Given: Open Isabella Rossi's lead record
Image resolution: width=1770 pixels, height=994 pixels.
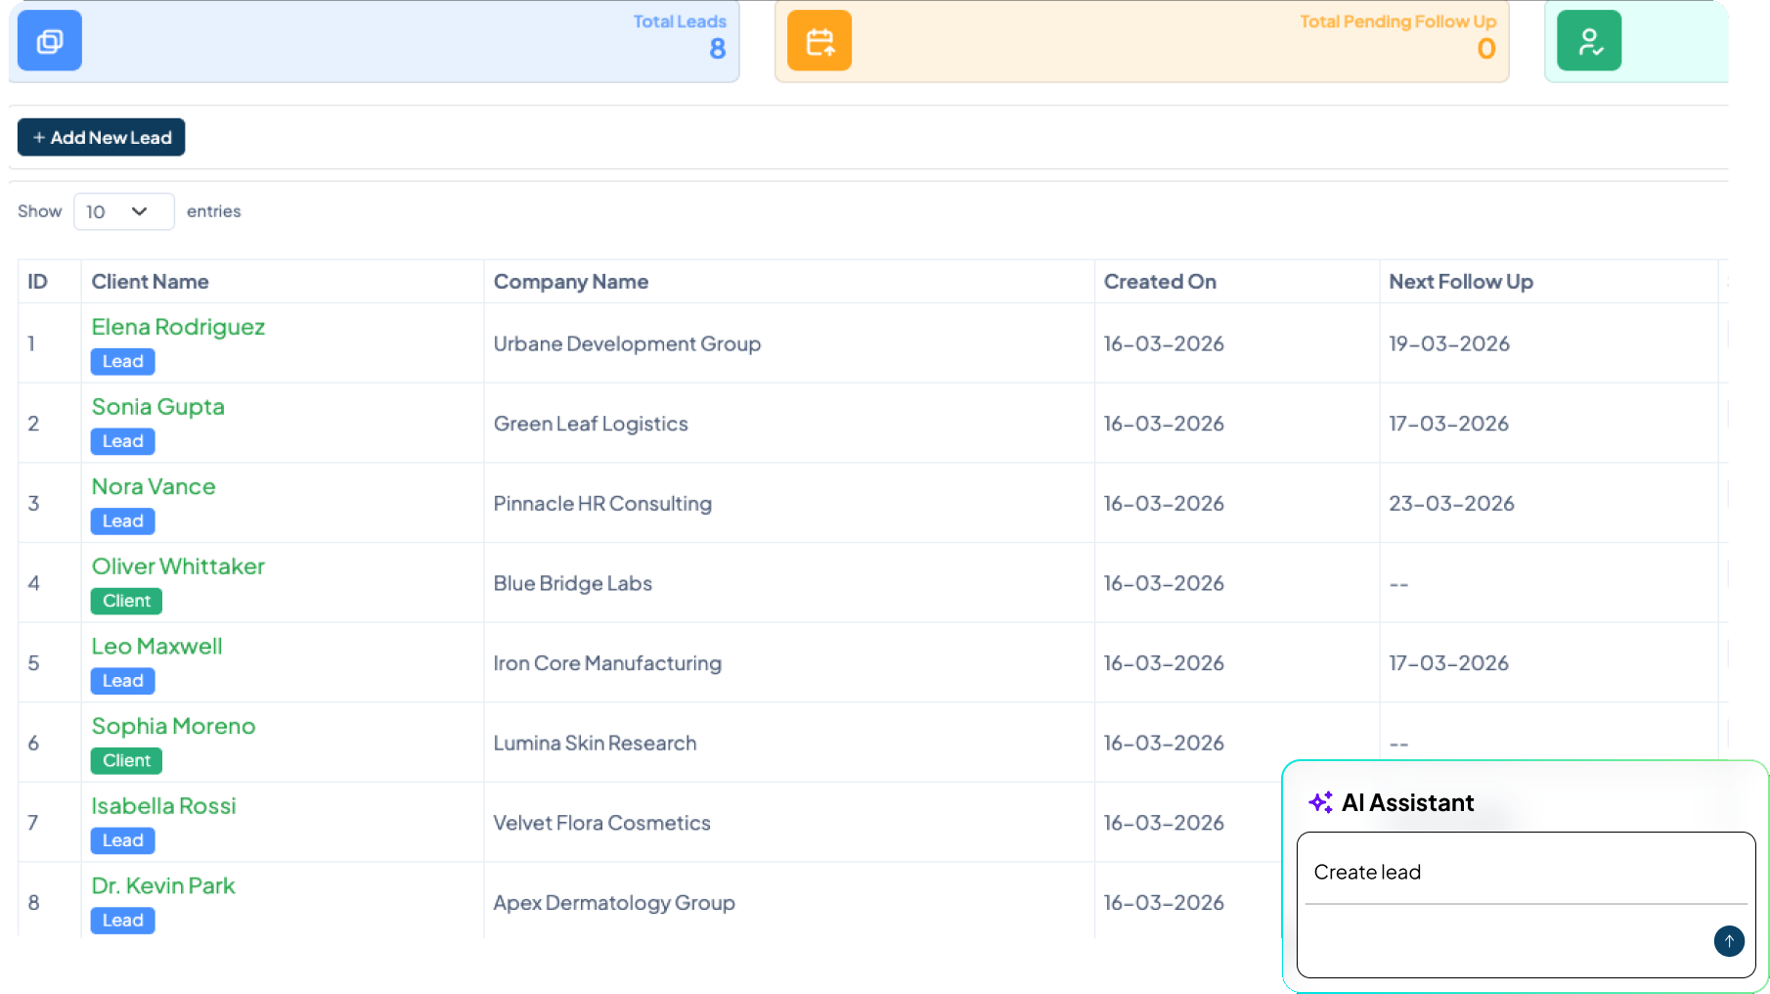Looking at the screenshot, I should click(x=163, y=805).
